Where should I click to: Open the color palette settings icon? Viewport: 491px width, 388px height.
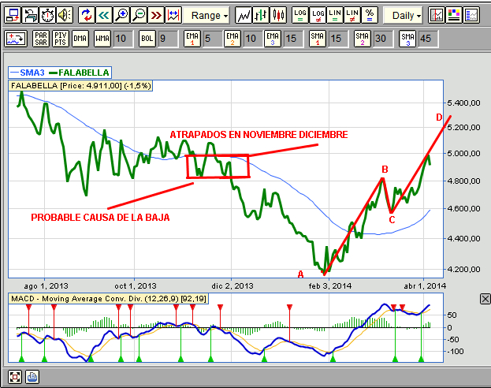pos(454,15)
